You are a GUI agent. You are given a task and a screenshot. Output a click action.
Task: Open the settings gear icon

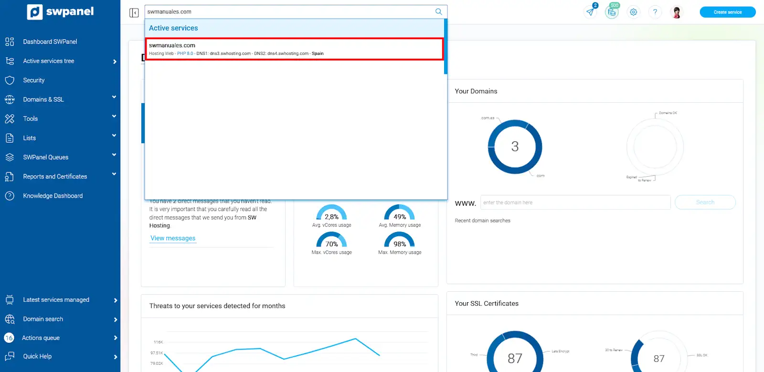tap(633, 12)
